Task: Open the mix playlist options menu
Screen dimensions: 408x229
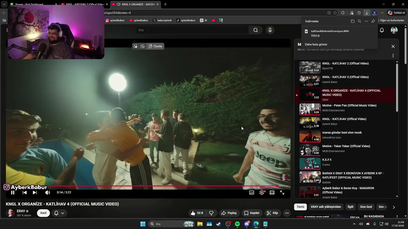Action: click(x=393, y=56)
